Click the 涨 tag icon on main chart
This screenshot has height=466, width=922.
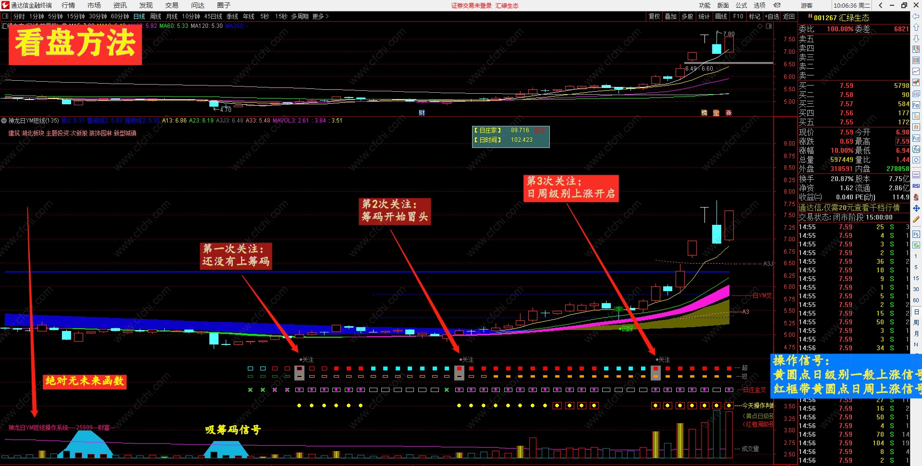pyautogui.click(x=728, y=113)
